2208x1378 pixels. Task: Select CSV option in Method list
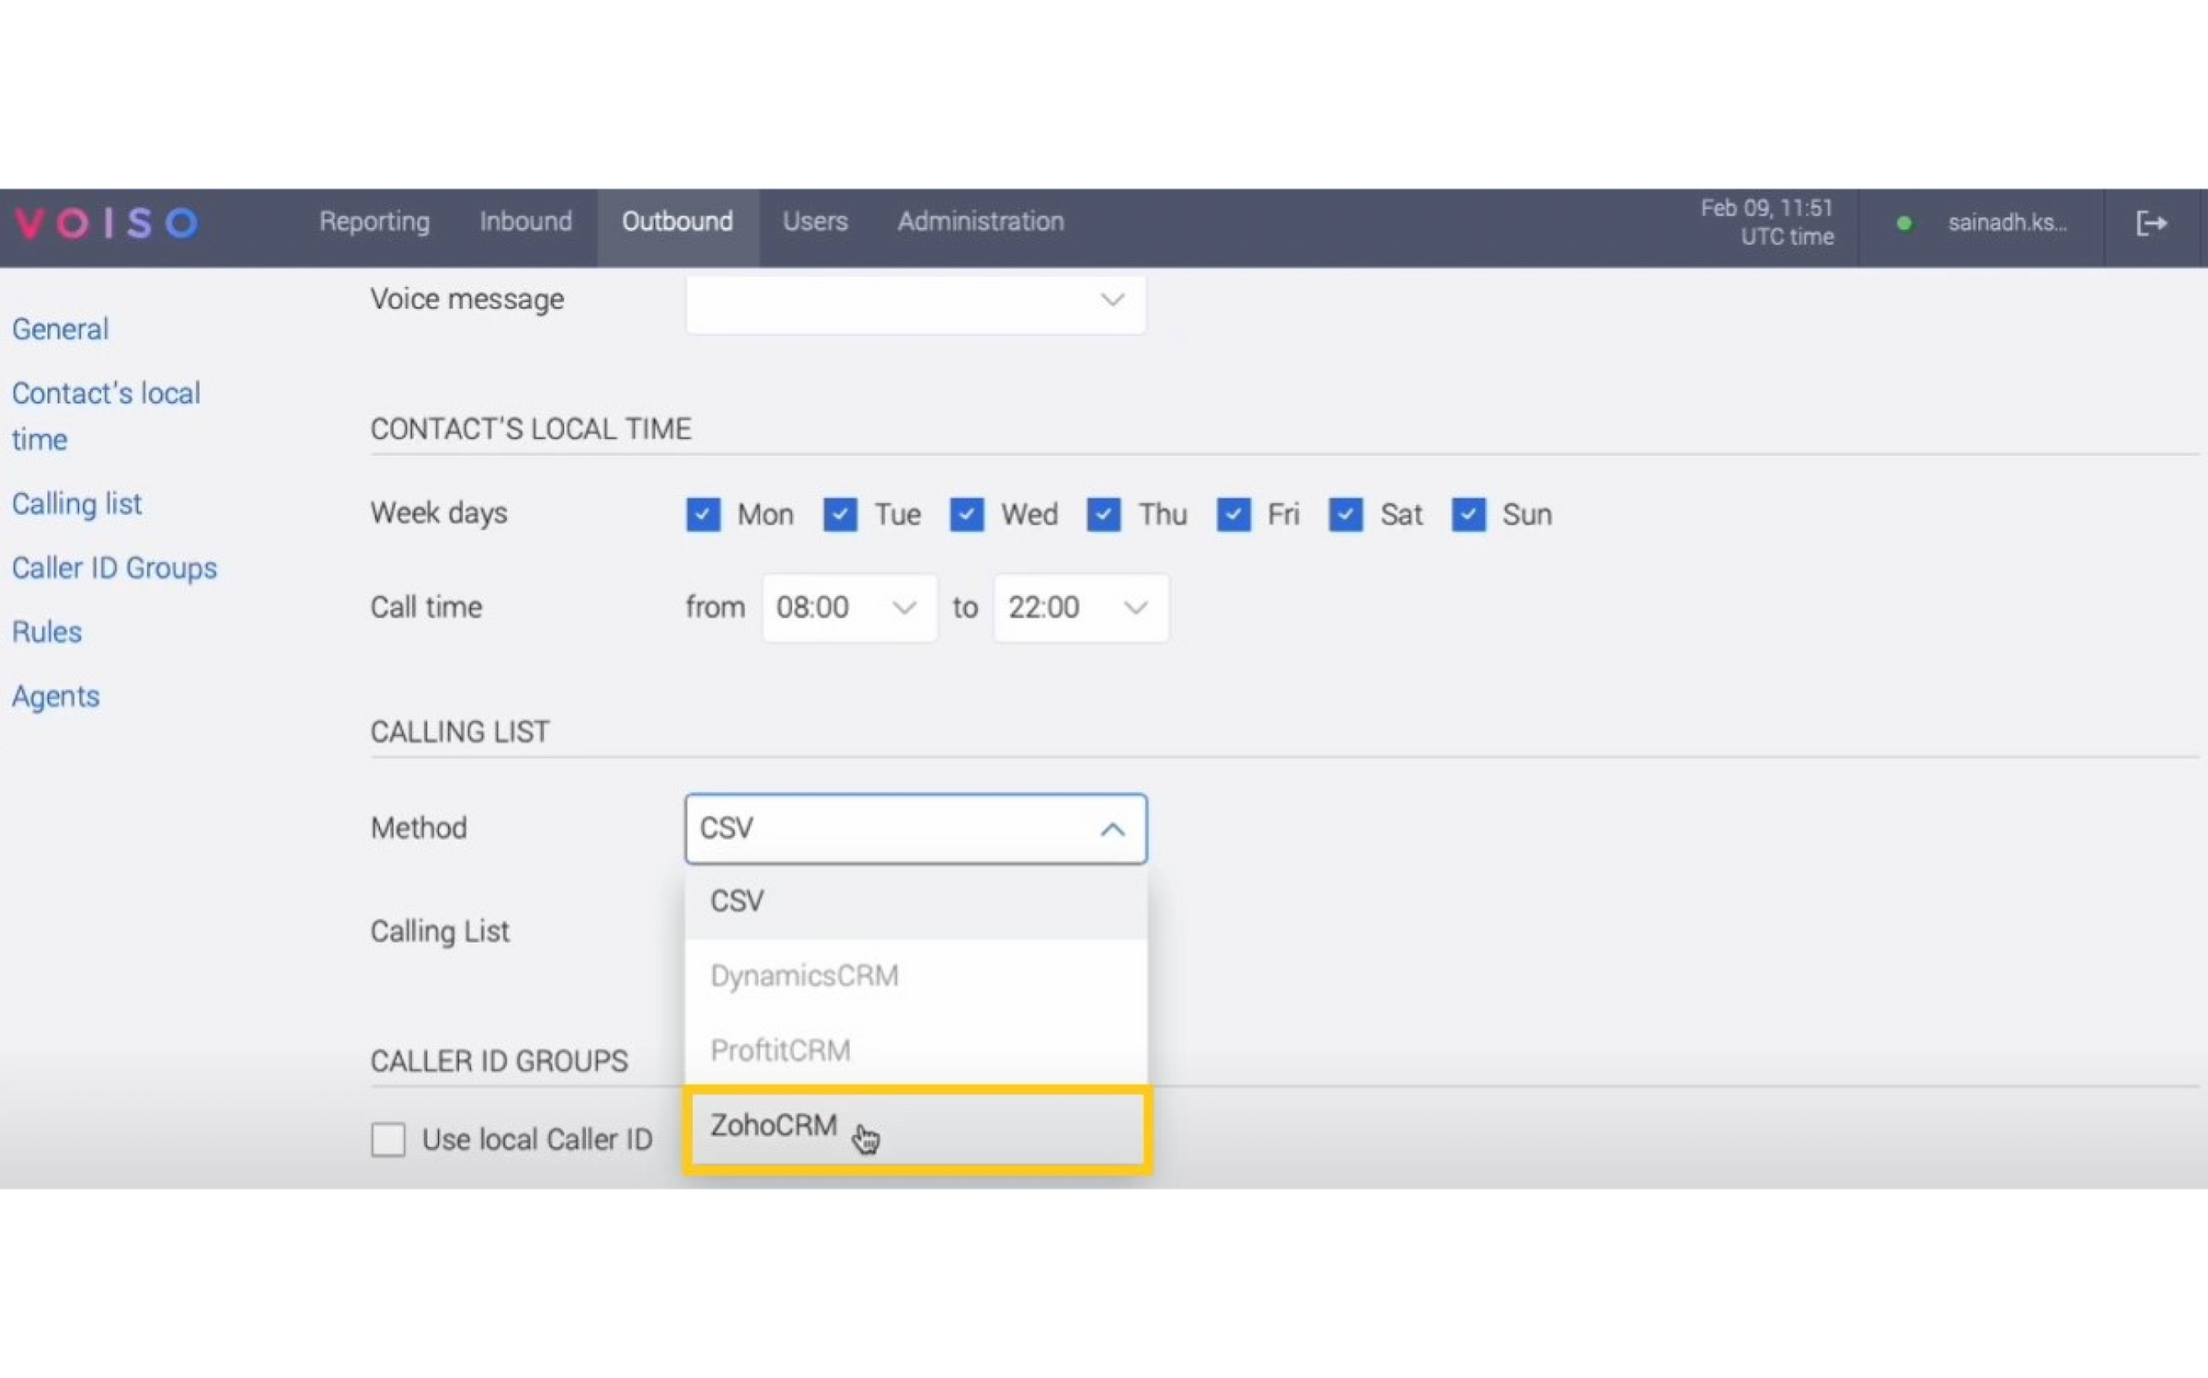[915, 901]
